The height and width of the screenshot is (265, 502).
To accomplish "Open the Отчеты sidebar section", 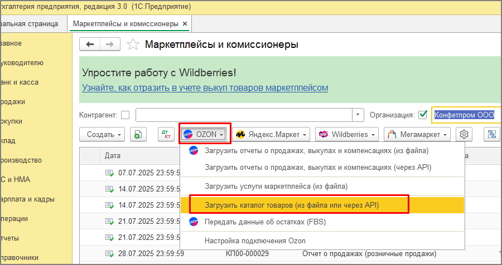I will pos(9,238).
